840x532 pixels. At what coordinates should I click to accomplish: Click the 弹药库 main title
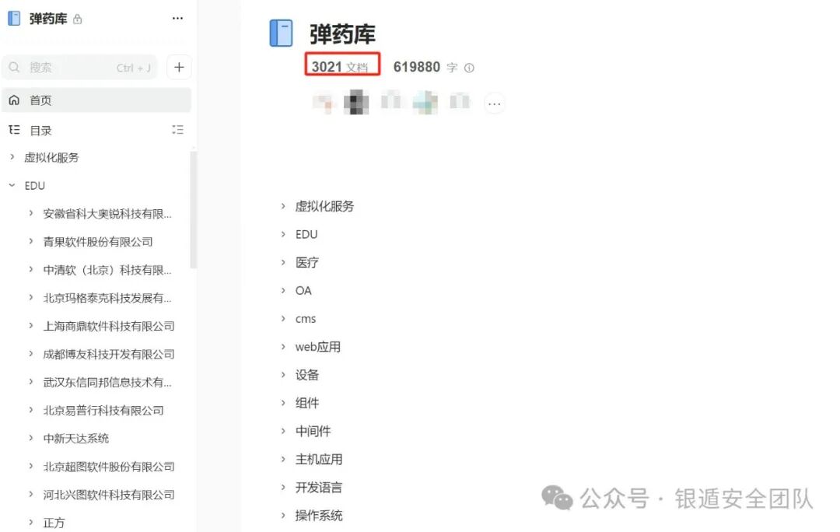[342, 34]
